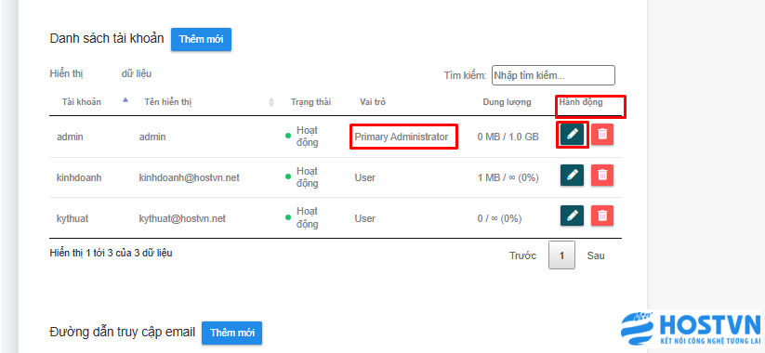Image resolution: width=765 pixels, height=353 pixels.
Task: Focus the Nhập tìm kiếm search field
Action: 553,75
